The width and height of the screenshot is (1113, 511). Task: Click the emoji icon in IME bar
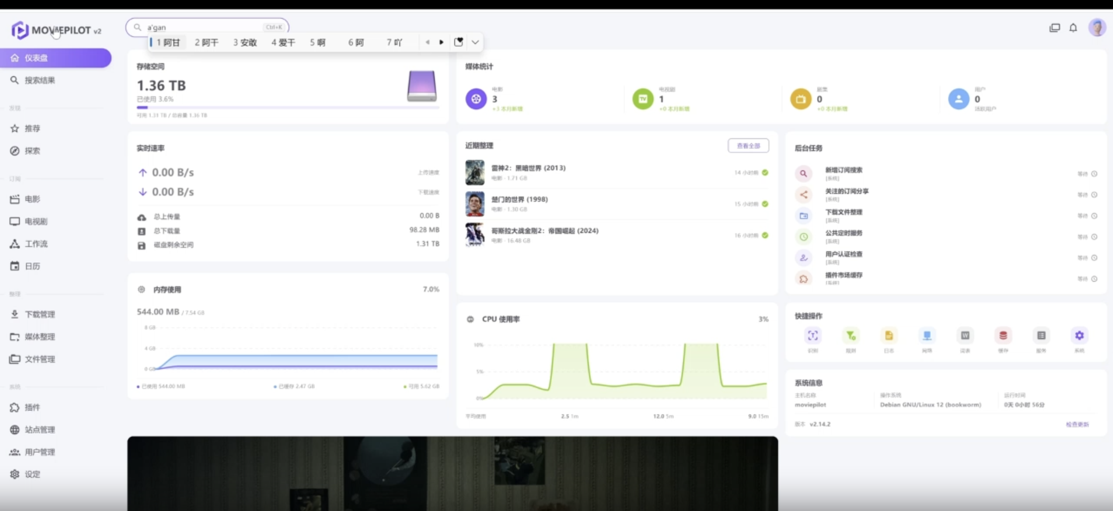[458, 42]
